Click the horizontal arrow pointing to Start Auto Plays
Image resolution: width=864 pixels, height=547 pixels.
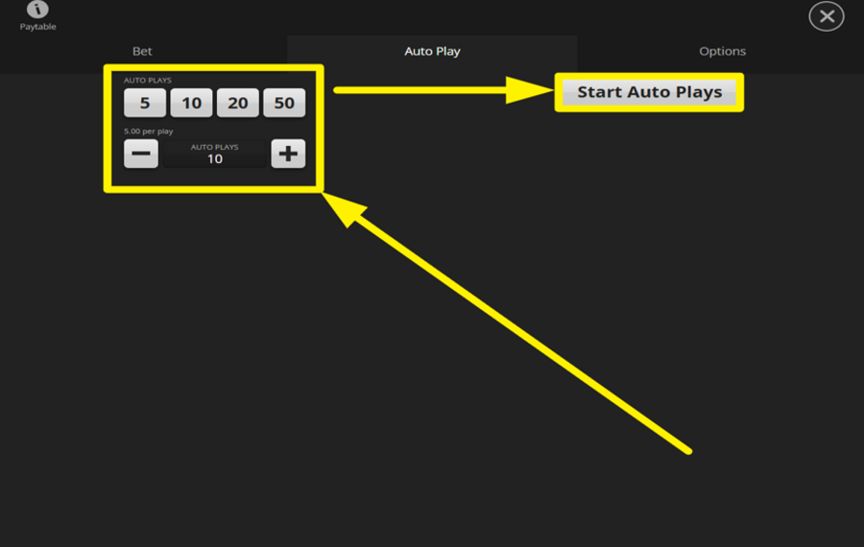pos(432,90)
